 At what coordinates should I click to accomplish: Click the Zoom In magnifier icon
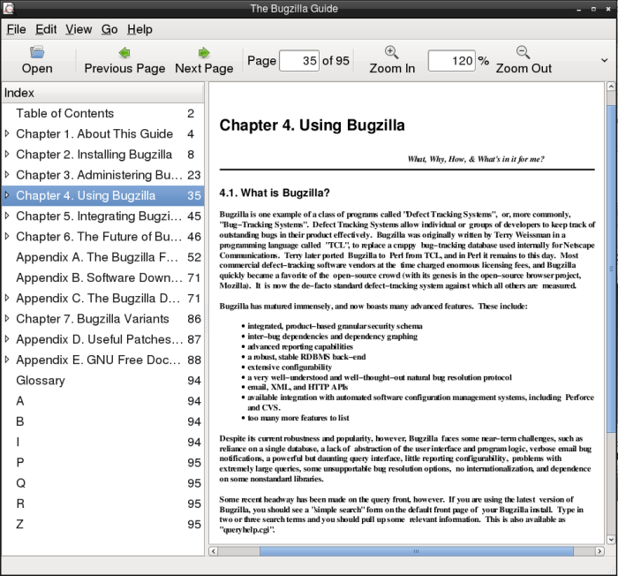pos(392,52)
